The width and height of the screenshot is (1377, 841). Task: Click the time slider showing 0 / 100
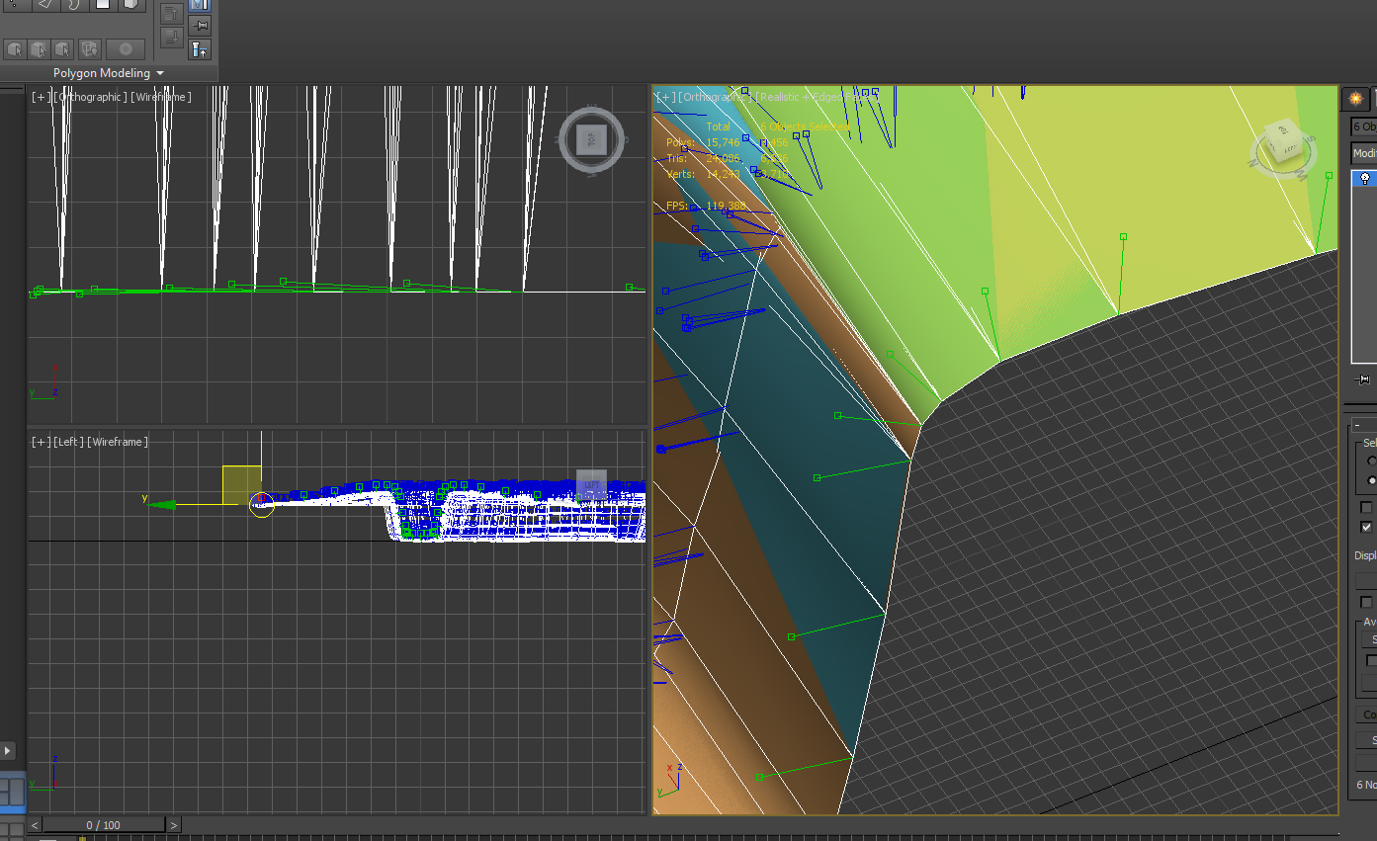point(104,824)
